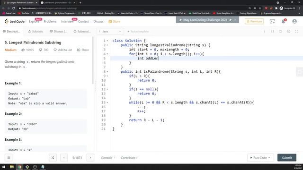Submit the solution

(x=287, y=158)
